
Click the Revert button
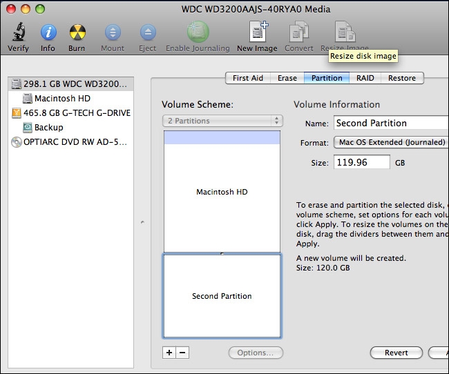pos(397,353)
